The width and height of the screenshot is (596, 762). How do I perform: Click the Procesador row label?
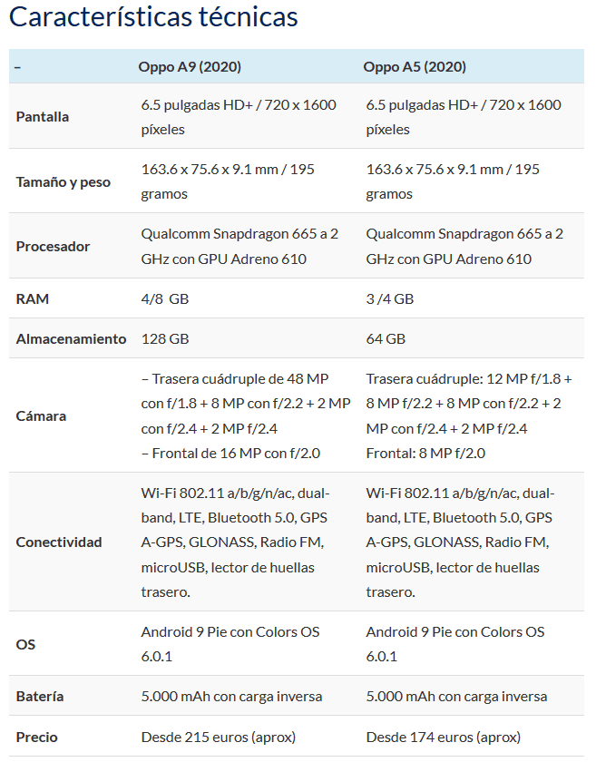(53, 247)
